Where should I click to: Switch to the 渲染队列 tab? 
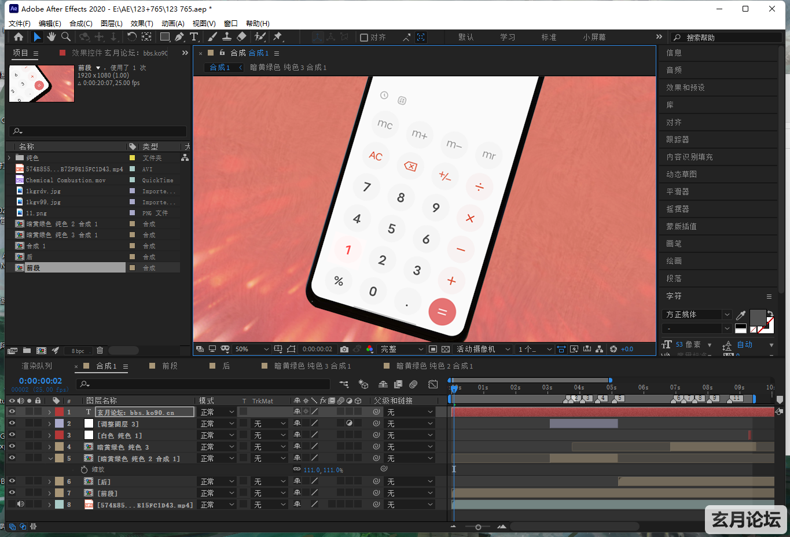coord(37,366)
